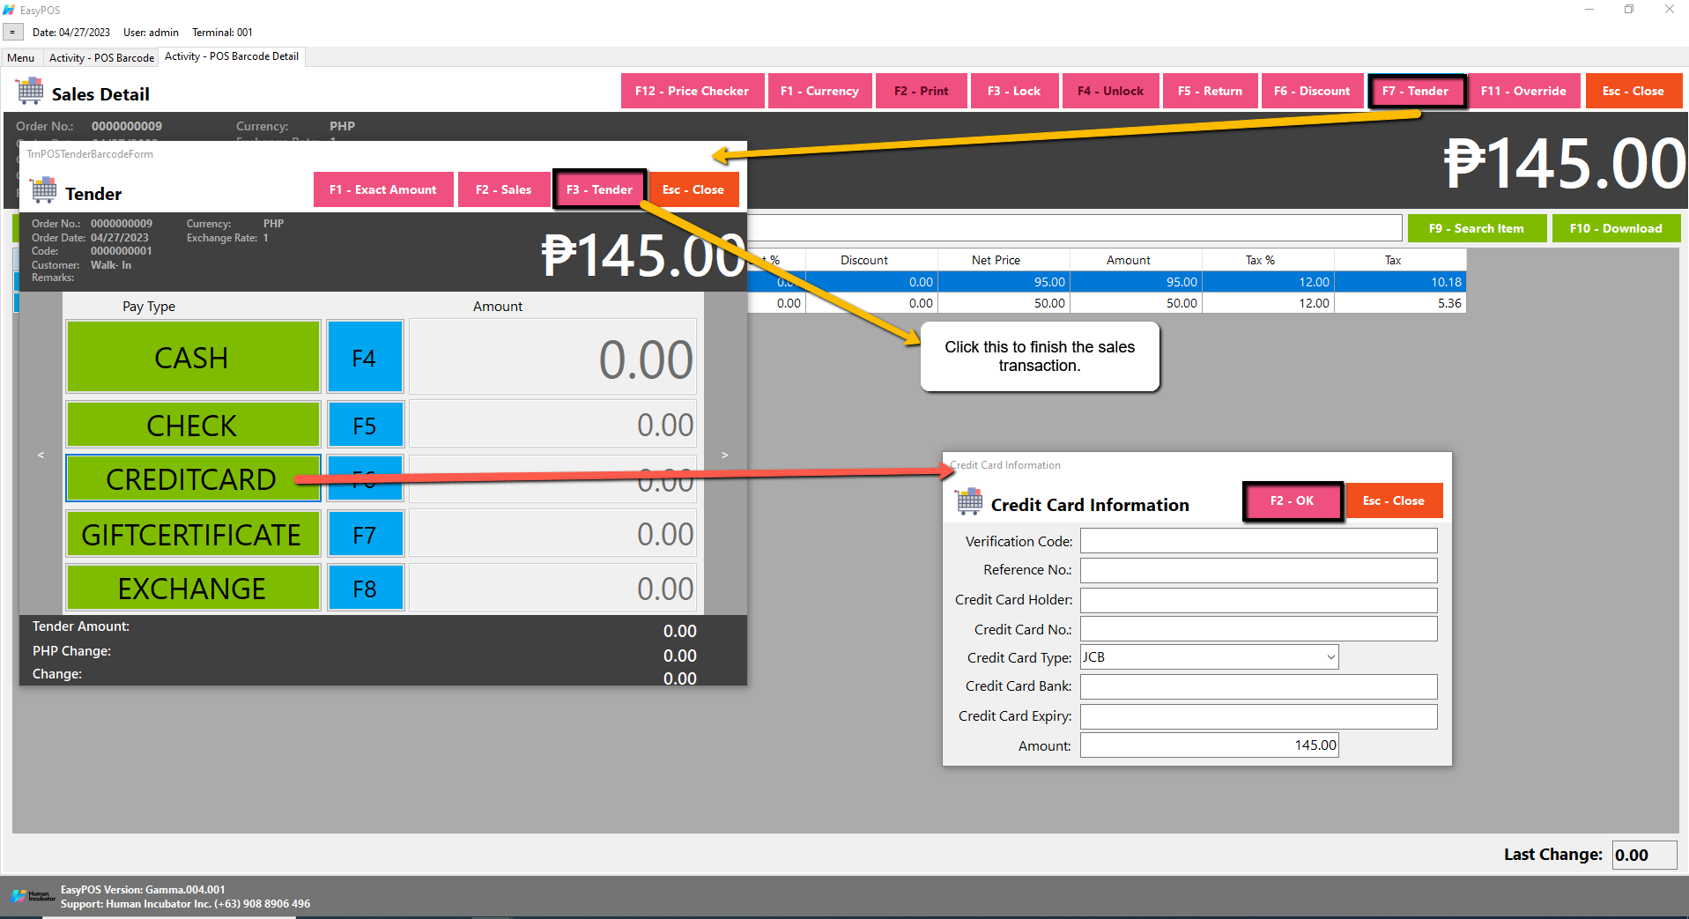Click the small equals menu button near Date
The height and width of the screenshot is (919, 1689).
coord(12,32)
